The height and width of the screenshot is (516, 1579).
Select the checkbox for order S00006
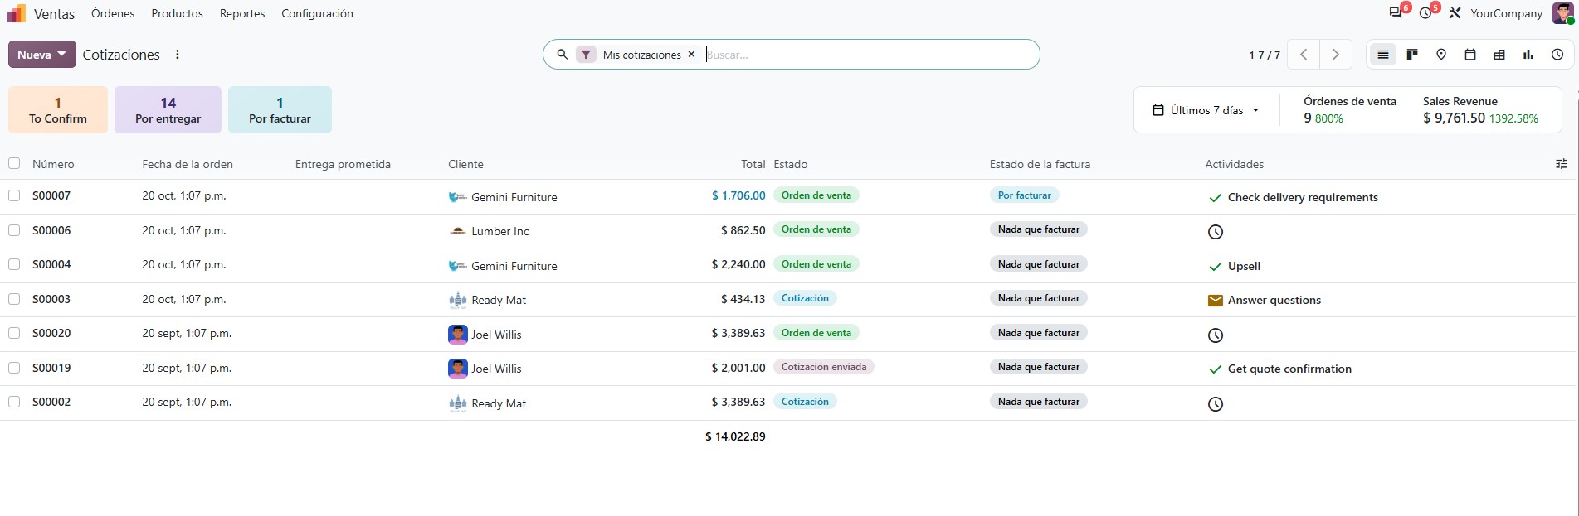pyautogui.click(x=14, y=230)
